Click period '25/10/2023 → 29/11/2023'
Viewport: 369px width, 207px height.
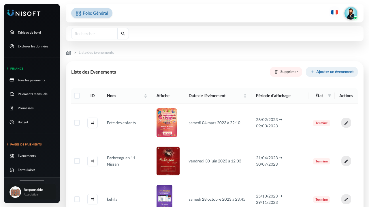point(269,199)
